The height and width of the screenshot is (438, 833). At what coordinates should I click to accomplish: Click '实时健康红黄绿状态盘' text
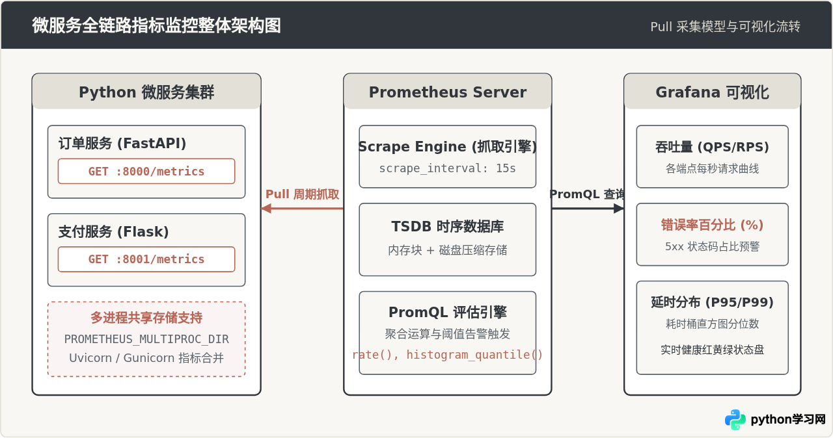tap(713, 350)
